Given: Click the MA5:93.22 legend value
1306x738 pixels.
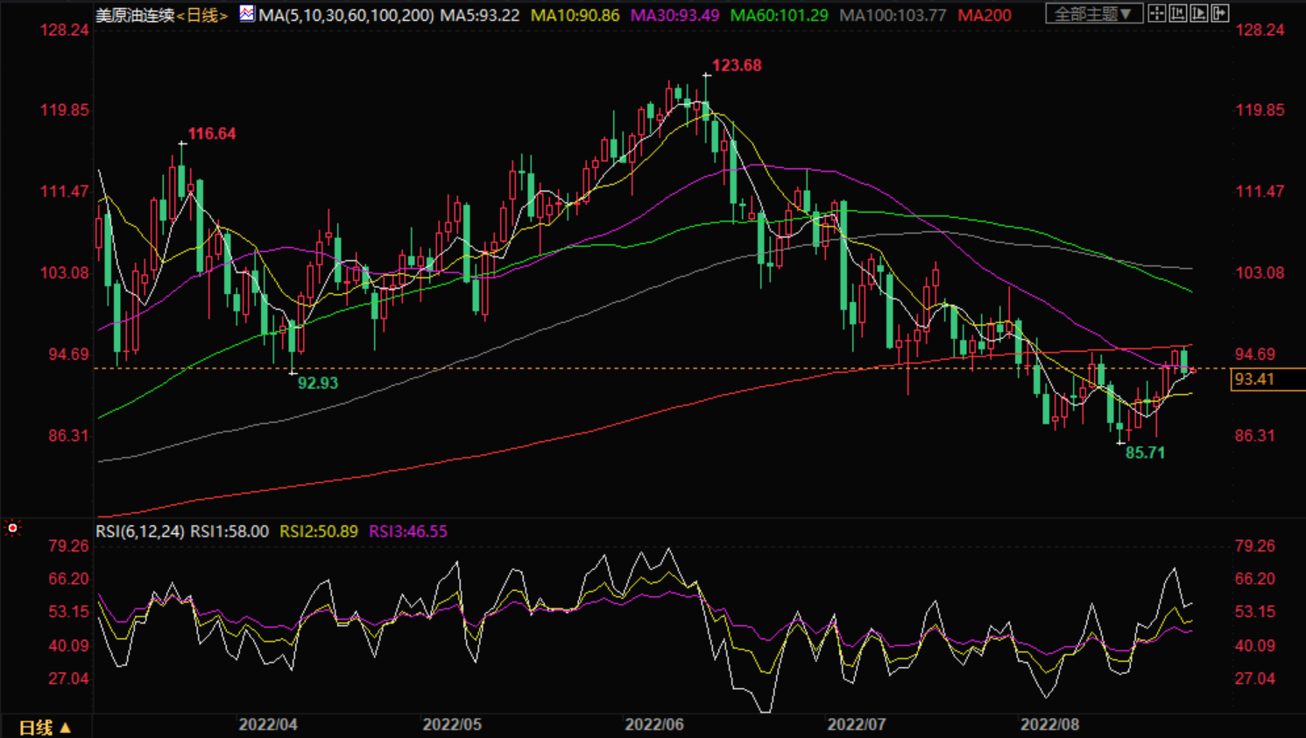Looking at the screenshot, I should 479,16.
